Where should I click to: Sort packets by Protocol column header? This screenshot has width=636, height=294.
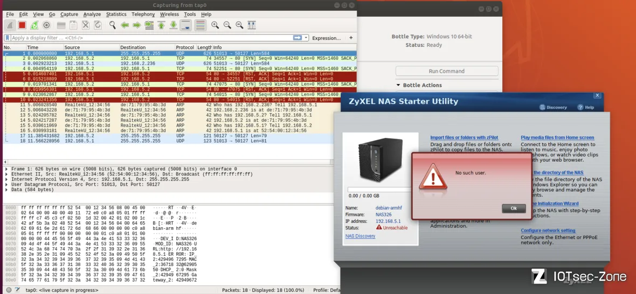point(185,47)
